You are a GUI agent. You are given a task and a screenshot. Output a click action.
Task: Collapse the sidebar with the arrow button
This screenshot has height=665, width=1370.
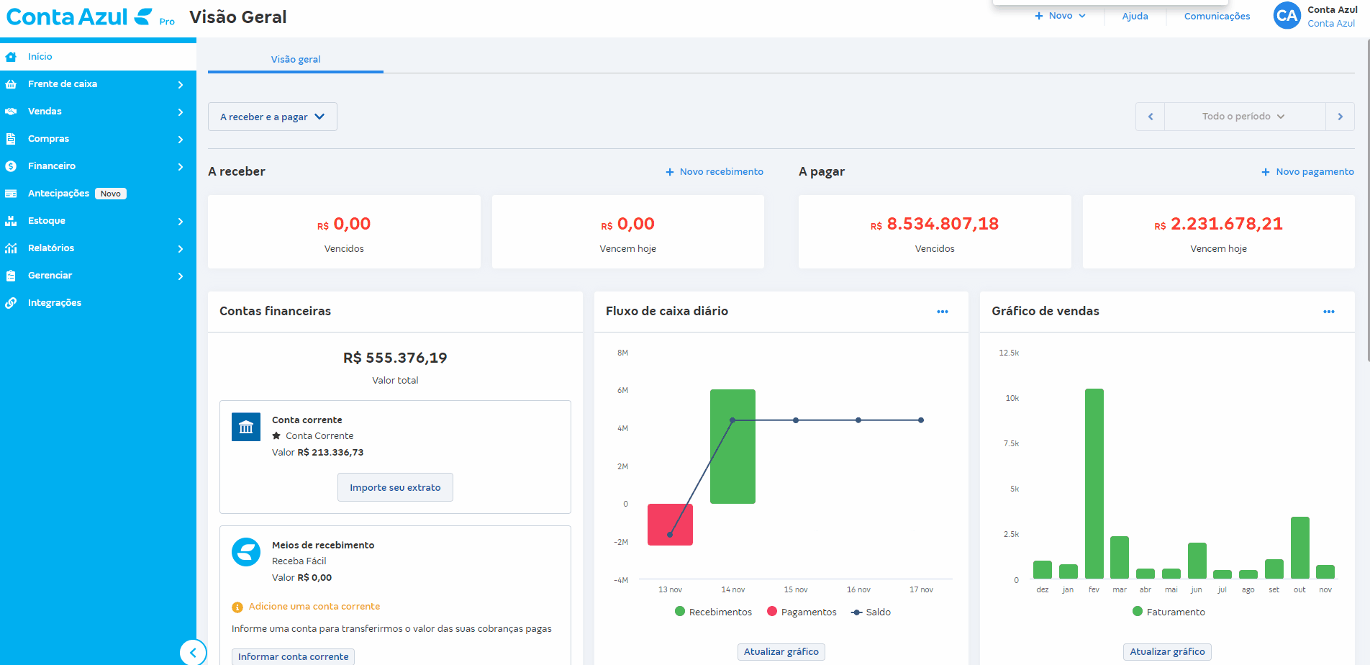click(193, 653)
